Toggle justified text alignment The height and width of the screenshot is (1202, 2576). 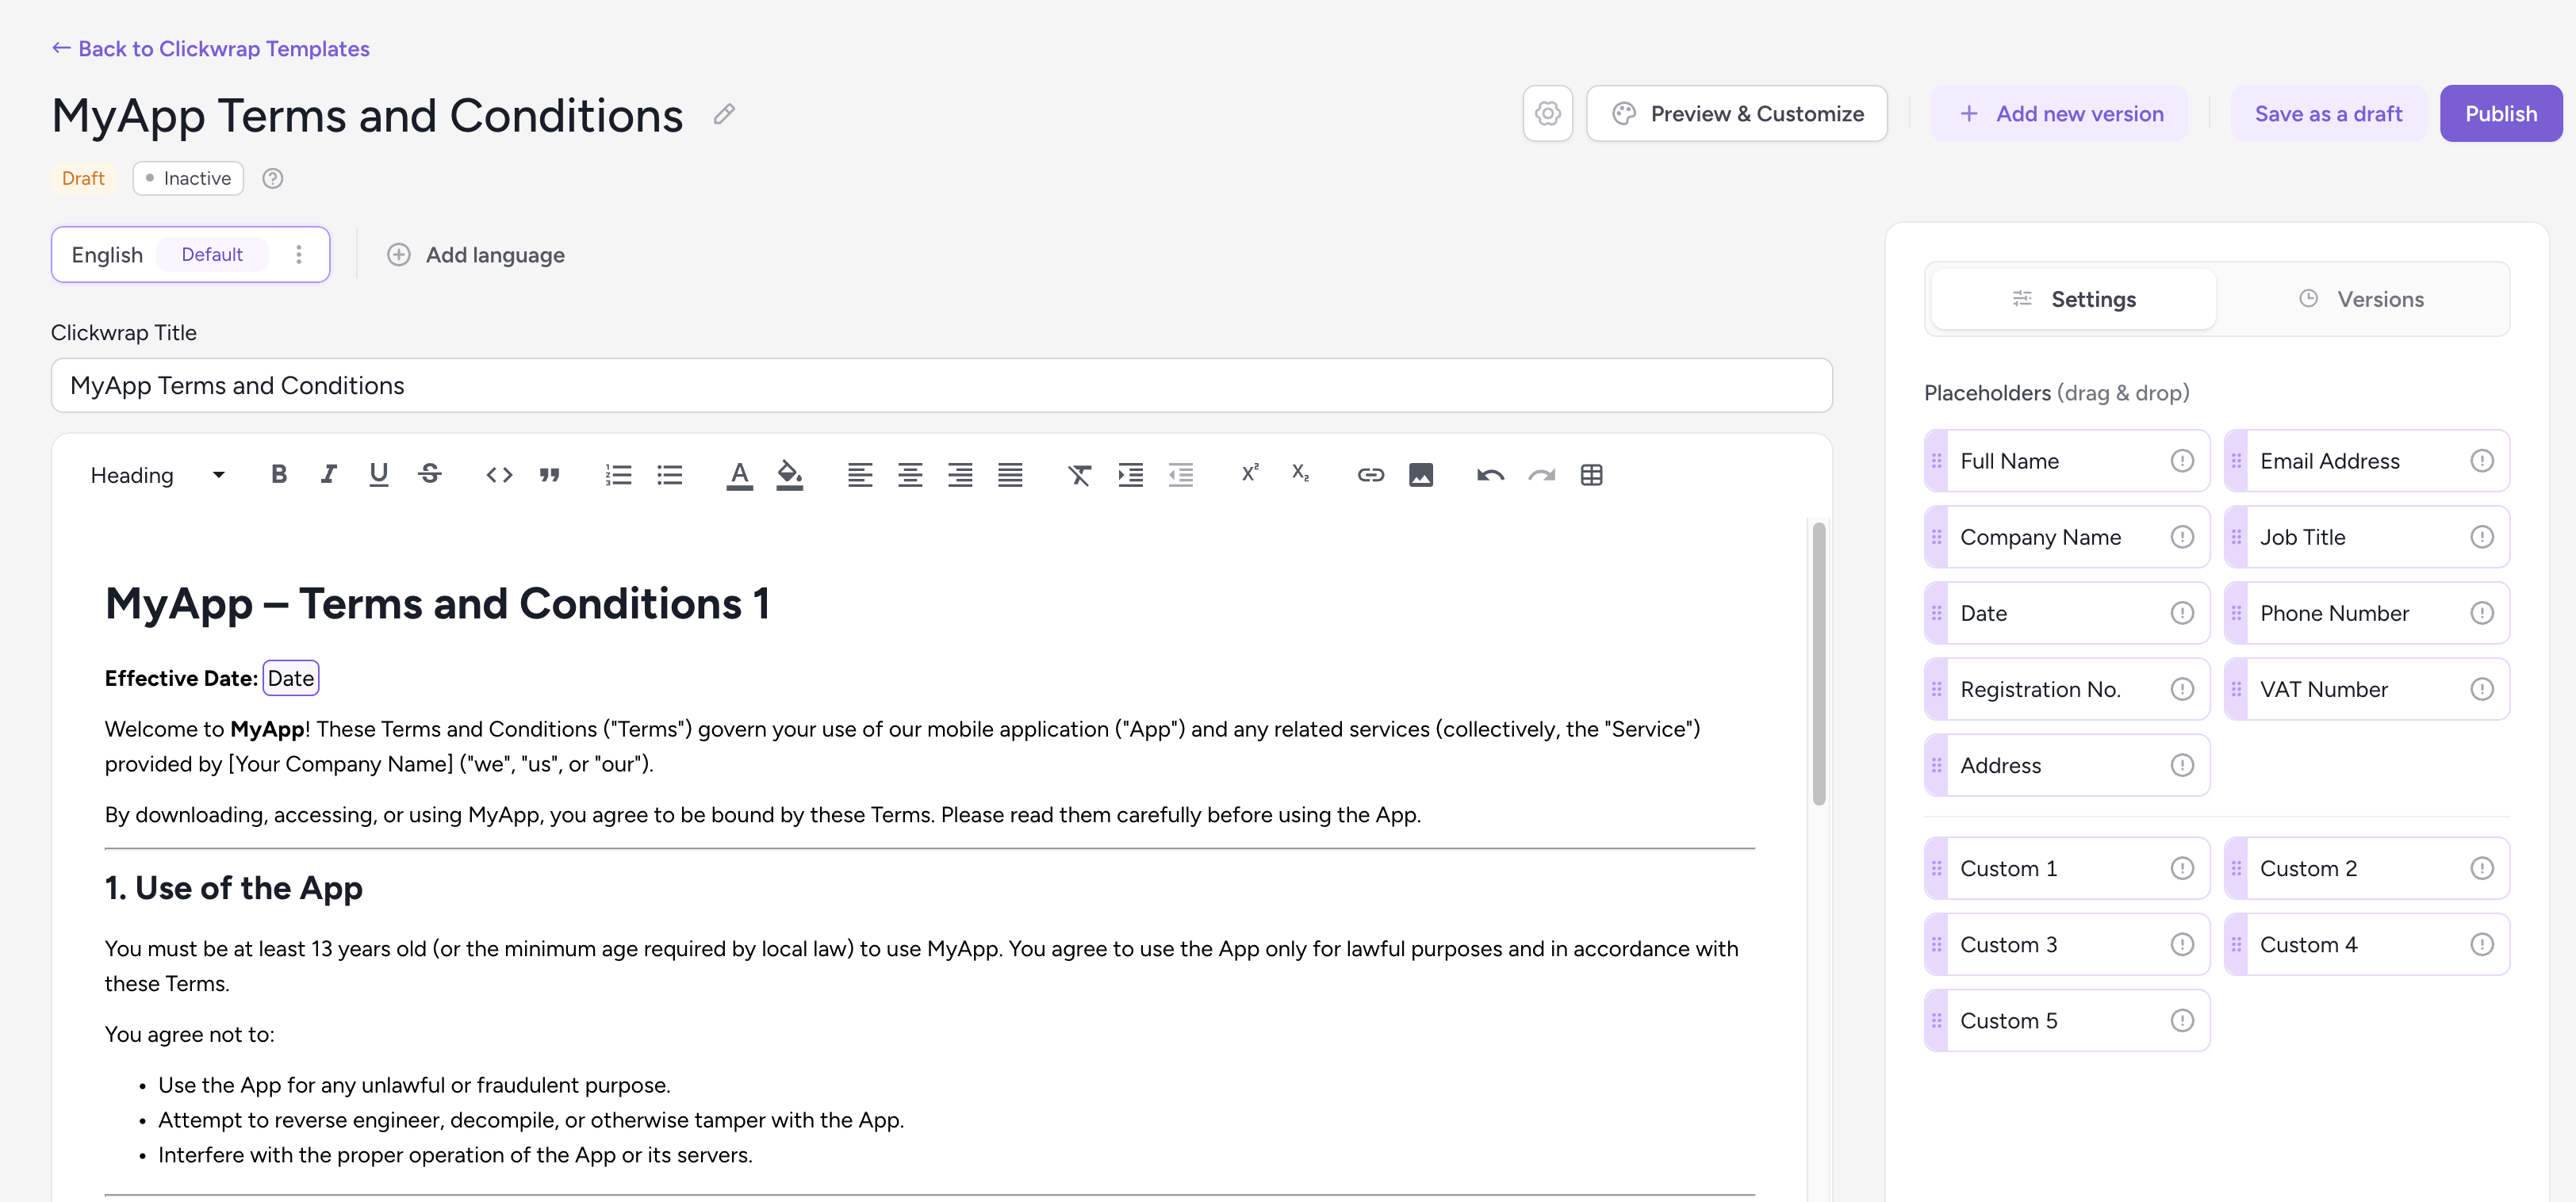click(1010, 474)
